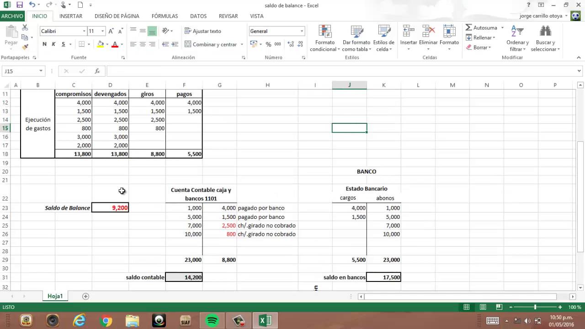Switch to the REVISAR tab

228,16
